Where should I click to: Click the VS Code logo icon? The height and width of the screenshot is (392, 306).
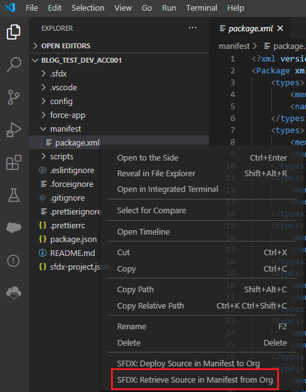pyautogui.click(x=10, y=8)
